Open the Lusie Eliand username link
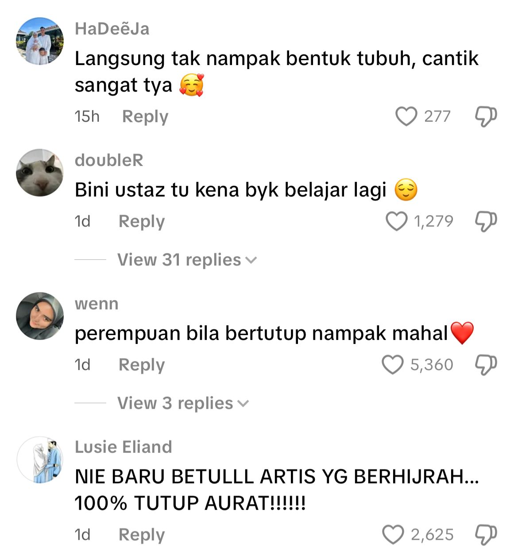This screenshot has height=560, width=518. pyautogui.click(x=123, y=447)
